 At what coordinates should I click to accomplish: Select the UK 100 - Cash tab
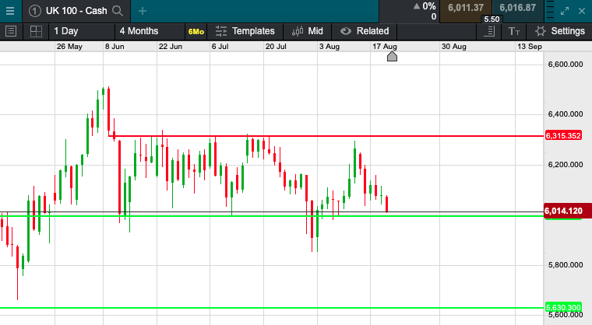[x=76, y=11]
